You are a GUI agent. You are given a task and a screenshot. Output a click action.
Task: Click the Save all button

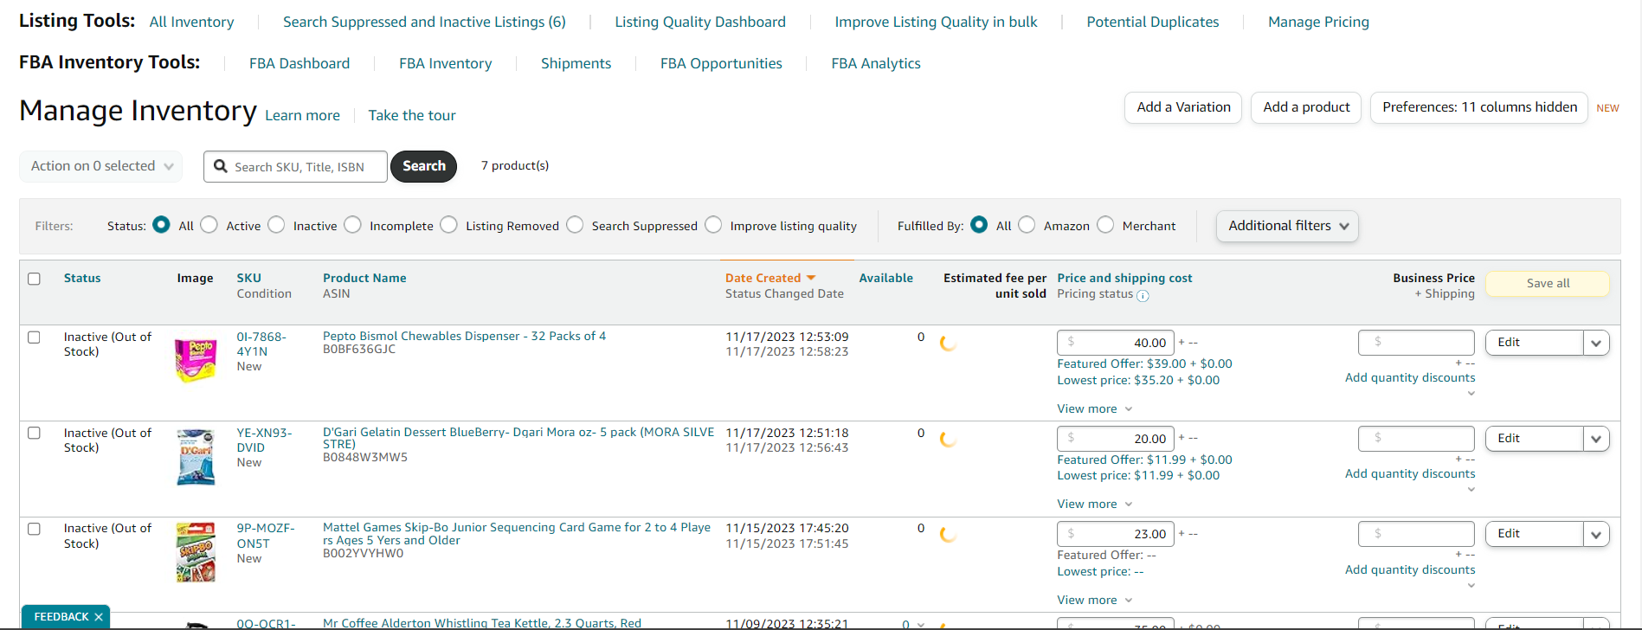click(x=1548, y=284)
